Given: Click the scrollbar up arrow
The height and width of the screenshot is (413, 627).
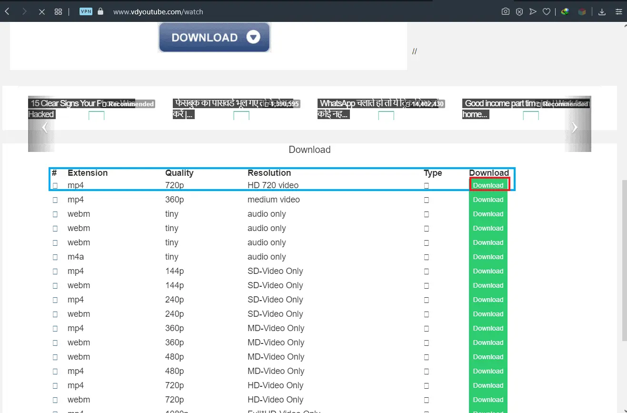Looking at the screenshot, I should pyautogui.click(x=624, y=26).
